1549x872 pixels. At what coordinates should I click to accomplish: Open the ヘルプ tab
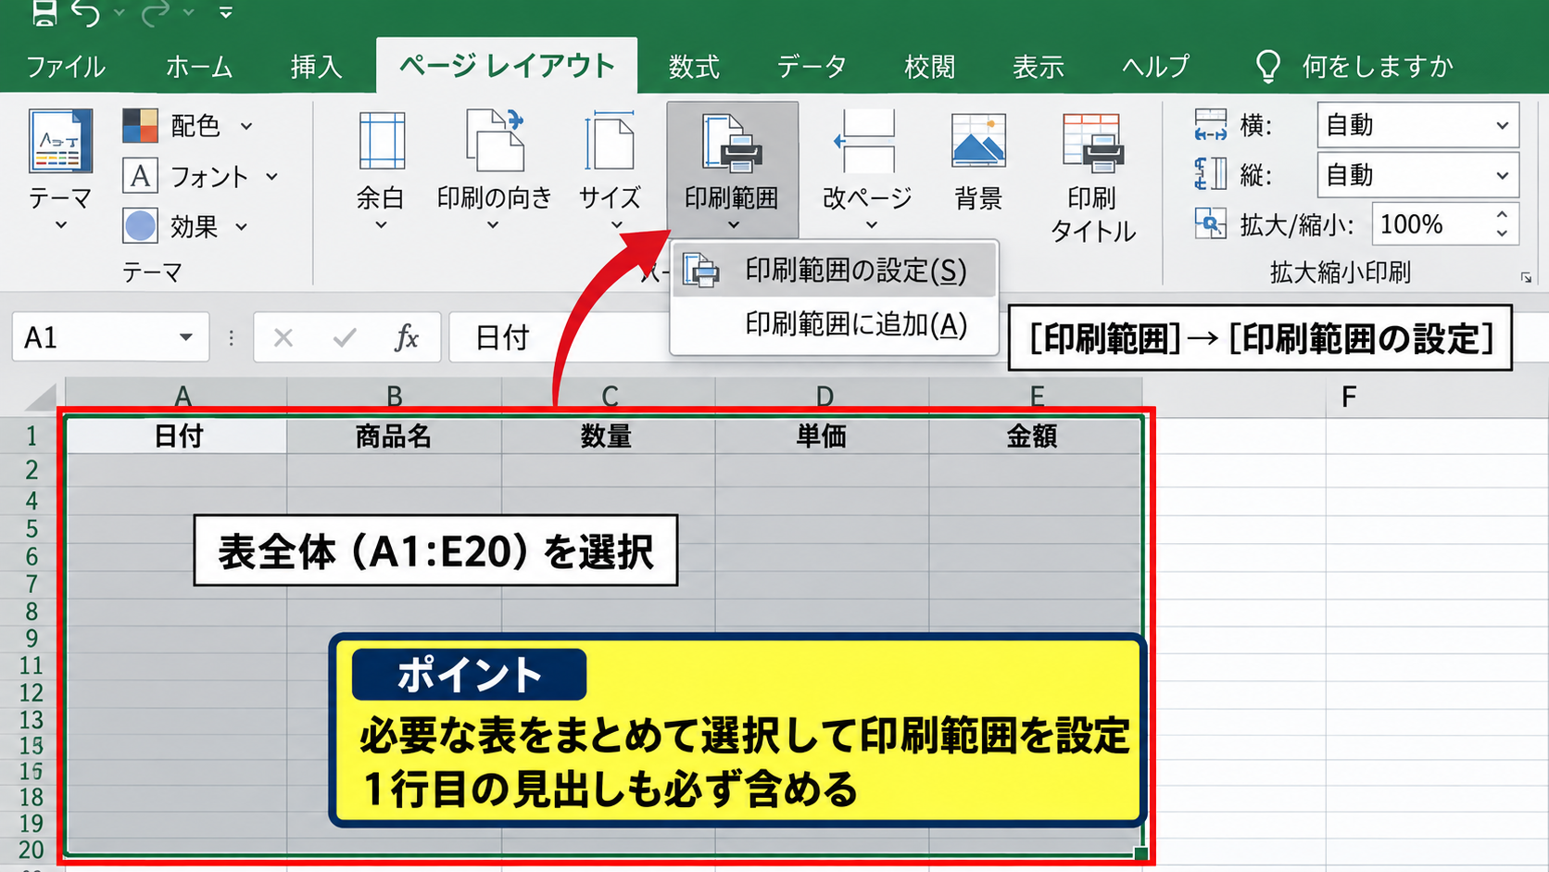(1156, 67)
